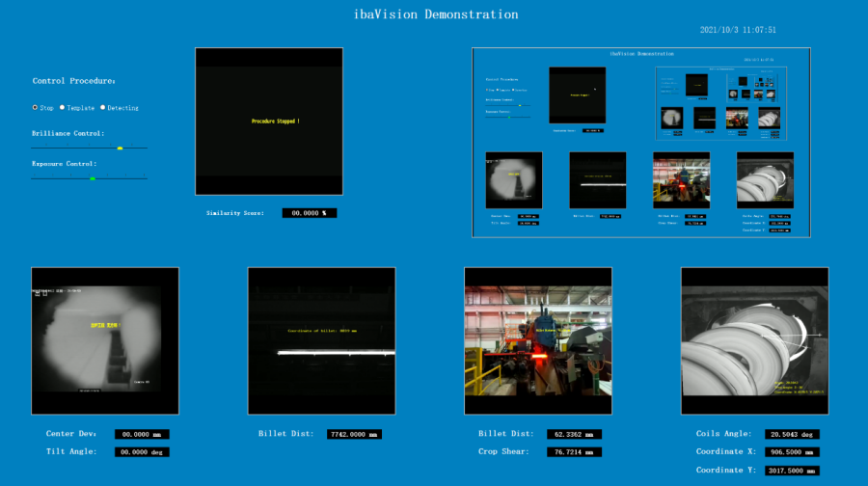The width and height of the screenshot is (868, 486).
Task: Click the Coils Angle value field
Action: (x=792, y=434)
